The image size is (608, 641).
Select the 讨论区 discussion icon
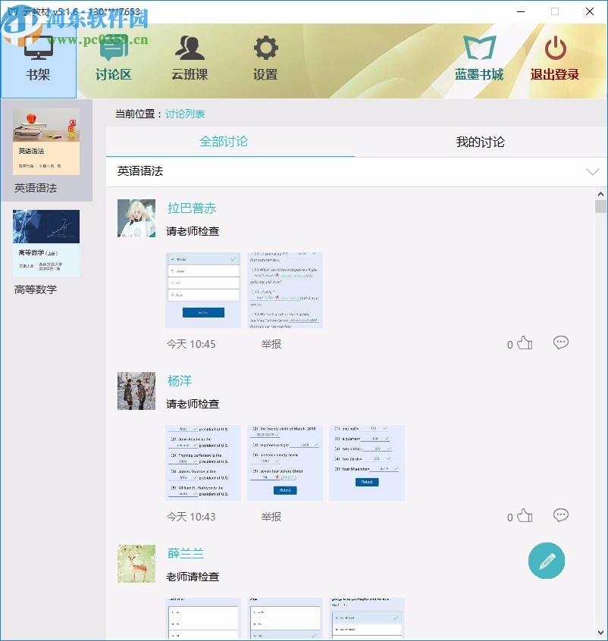(113, 61)
